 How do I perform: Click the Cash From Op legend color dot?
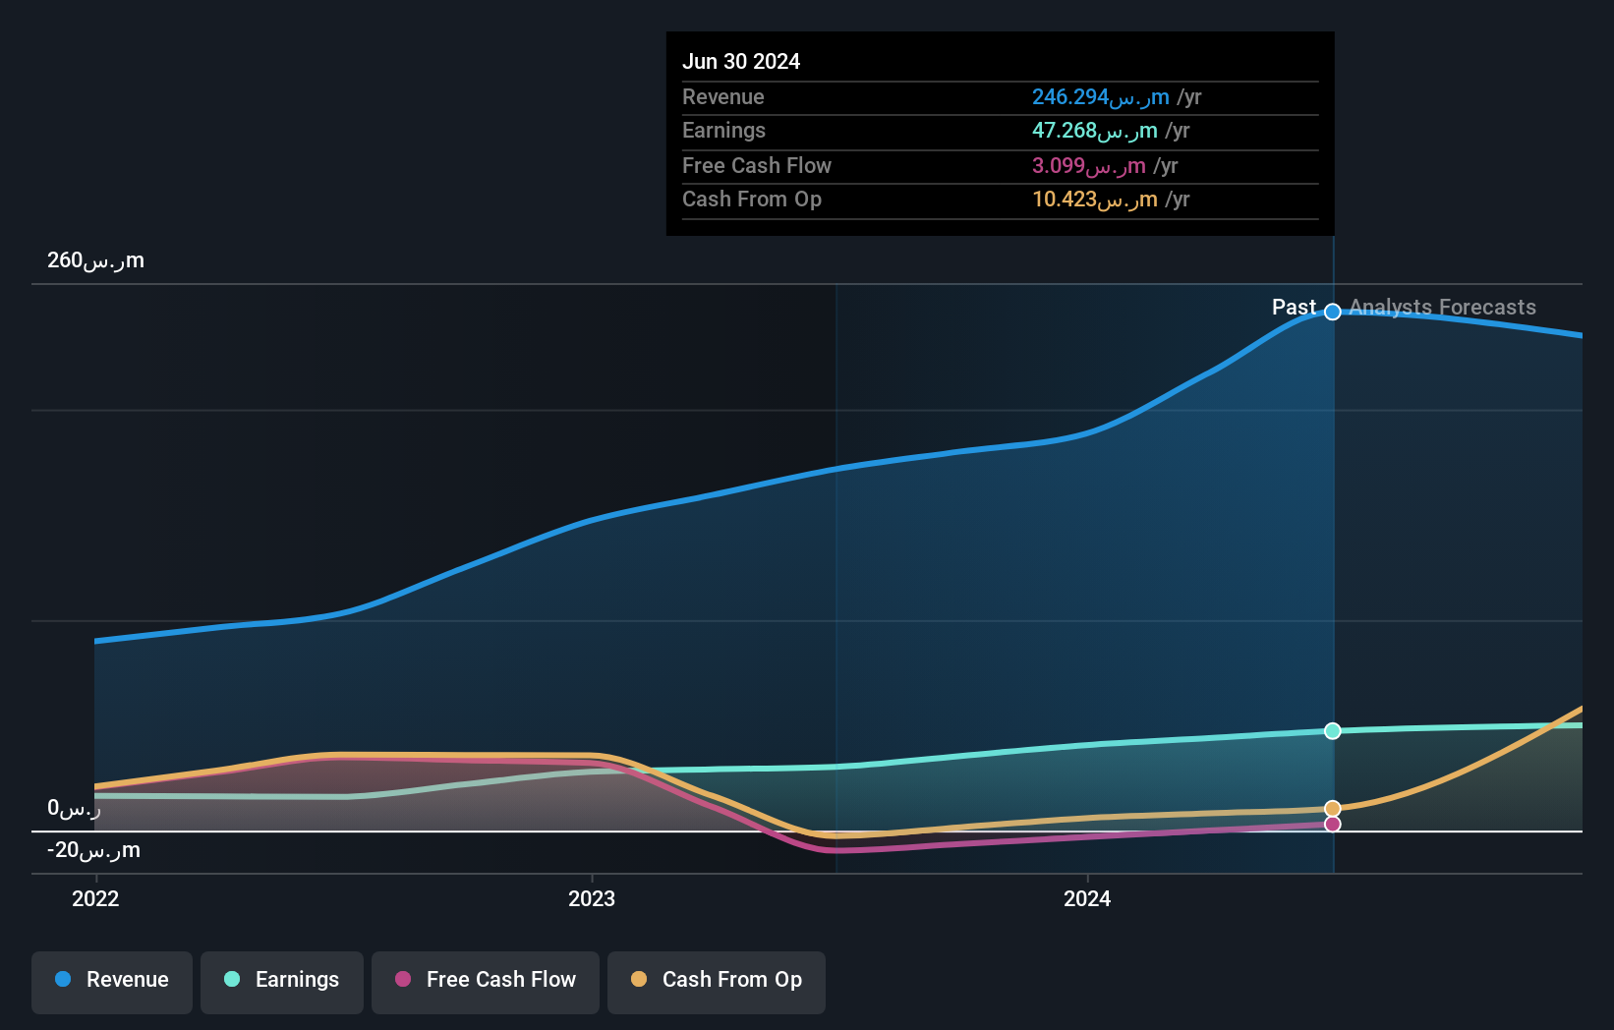(639, 979)
